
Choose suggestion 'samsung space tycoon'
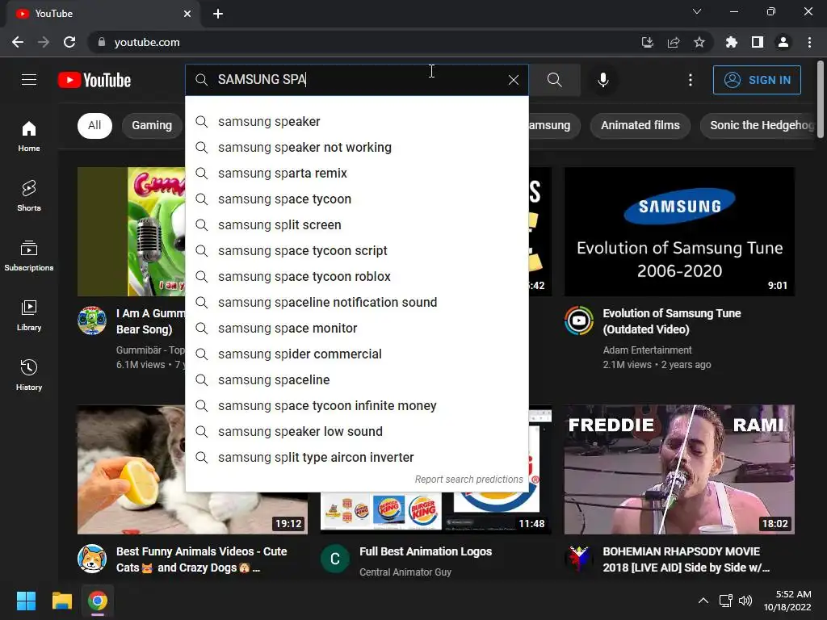pyautogui.click(x=357, y=199)
